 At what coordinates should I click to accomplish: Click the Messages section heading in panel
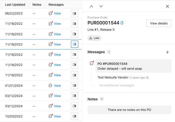(x=96, y=52)
